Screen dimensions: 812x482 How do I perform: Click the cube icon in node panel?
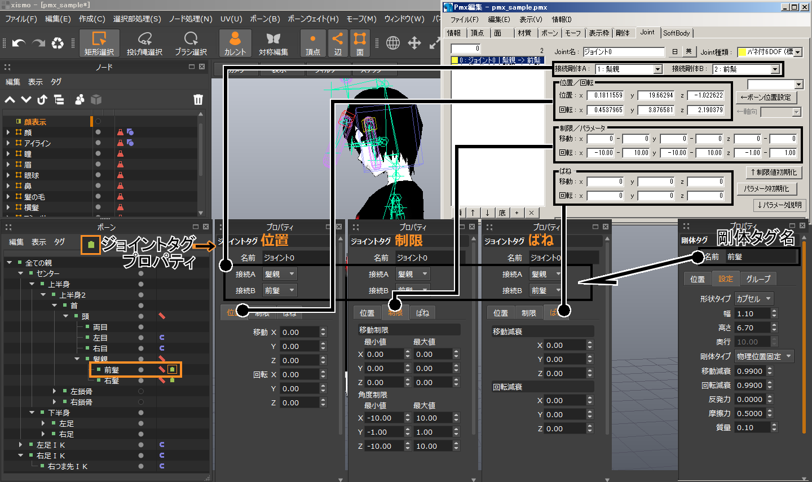96,100
